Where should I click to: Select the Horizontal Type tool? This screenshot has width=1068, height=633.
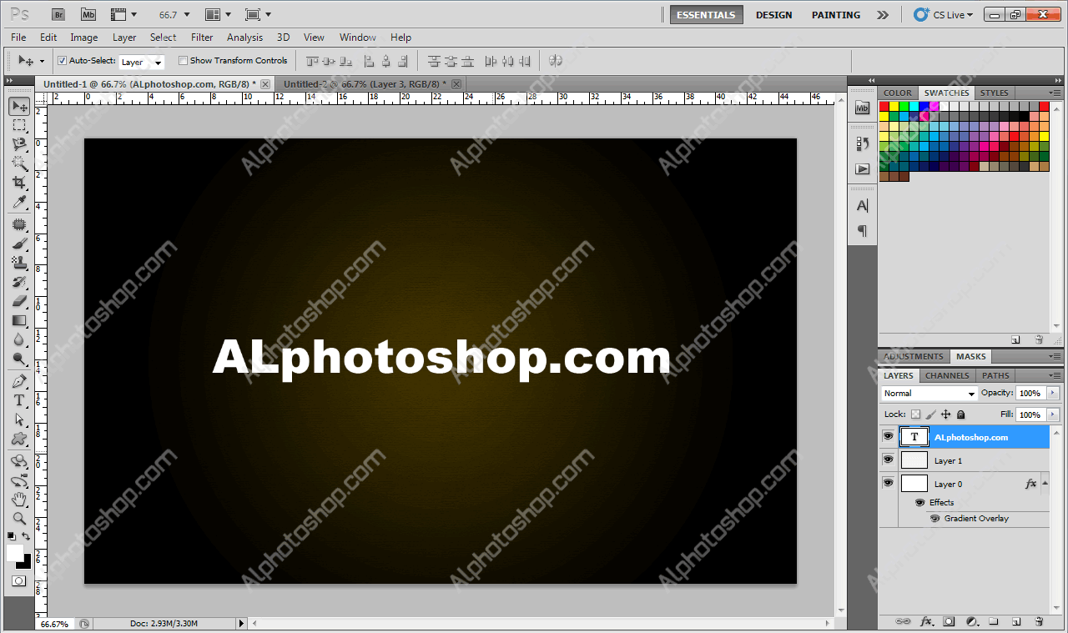click(19, 400)
